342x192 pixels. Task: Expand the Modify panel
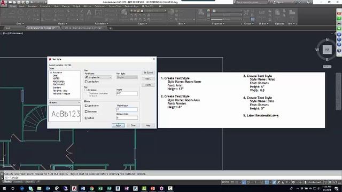(63, 23)
